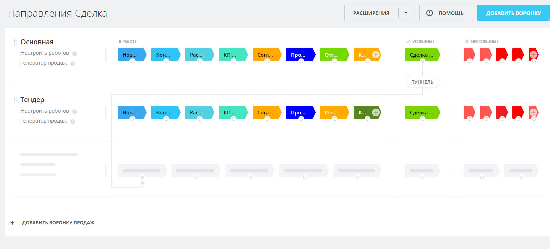Click help icon beside Тендер Генератор продаж

coord(73,121)
